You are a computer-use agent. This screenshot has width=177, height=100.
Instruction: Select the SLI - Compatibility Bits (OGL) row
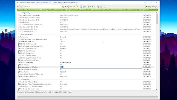point(86,31)
